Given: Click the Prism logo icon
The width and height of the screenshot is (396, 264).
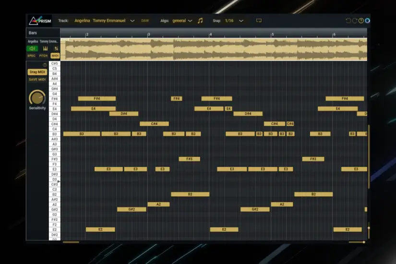Looking at the screenshot, I should [40, 21].
